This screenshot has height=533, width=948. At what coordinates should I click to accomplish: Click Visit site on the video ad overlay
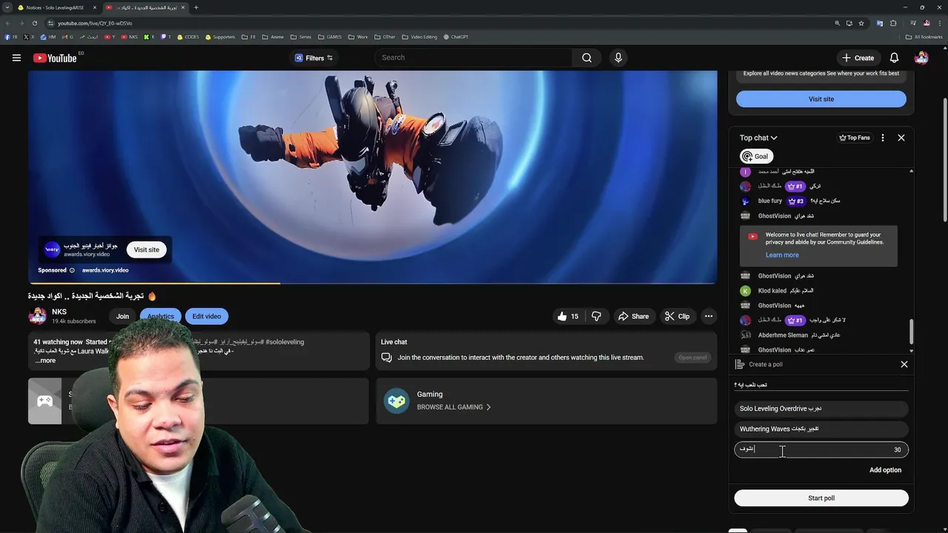(146, 249)
